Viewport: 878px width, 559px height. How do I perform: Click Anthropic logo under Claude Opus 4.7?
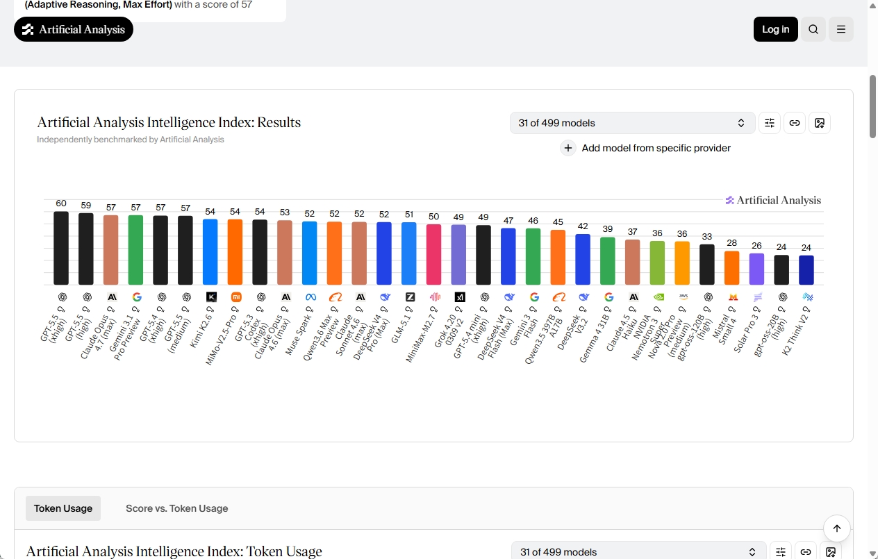click(112, 297)
